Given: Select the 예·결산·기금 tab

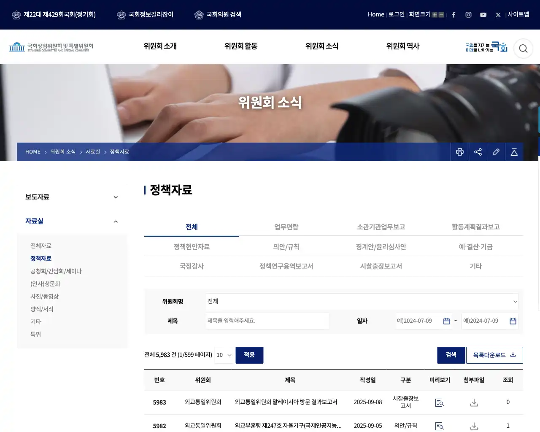Looking at the screenshot, I should [476, 247].
